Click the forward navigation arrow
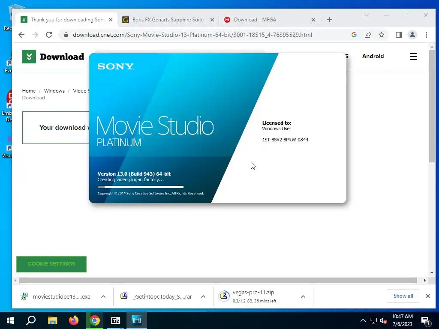 coord(35,35)
